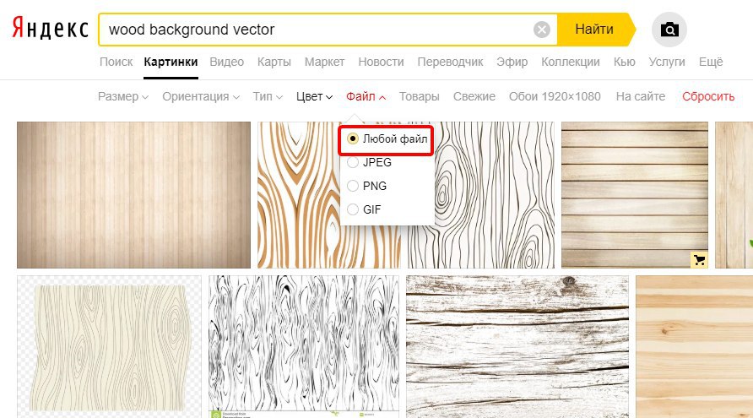Screen dimensions: 753x418
Task: Collapse the Файл filter dropdown
Action: click(x=366, y=96)
